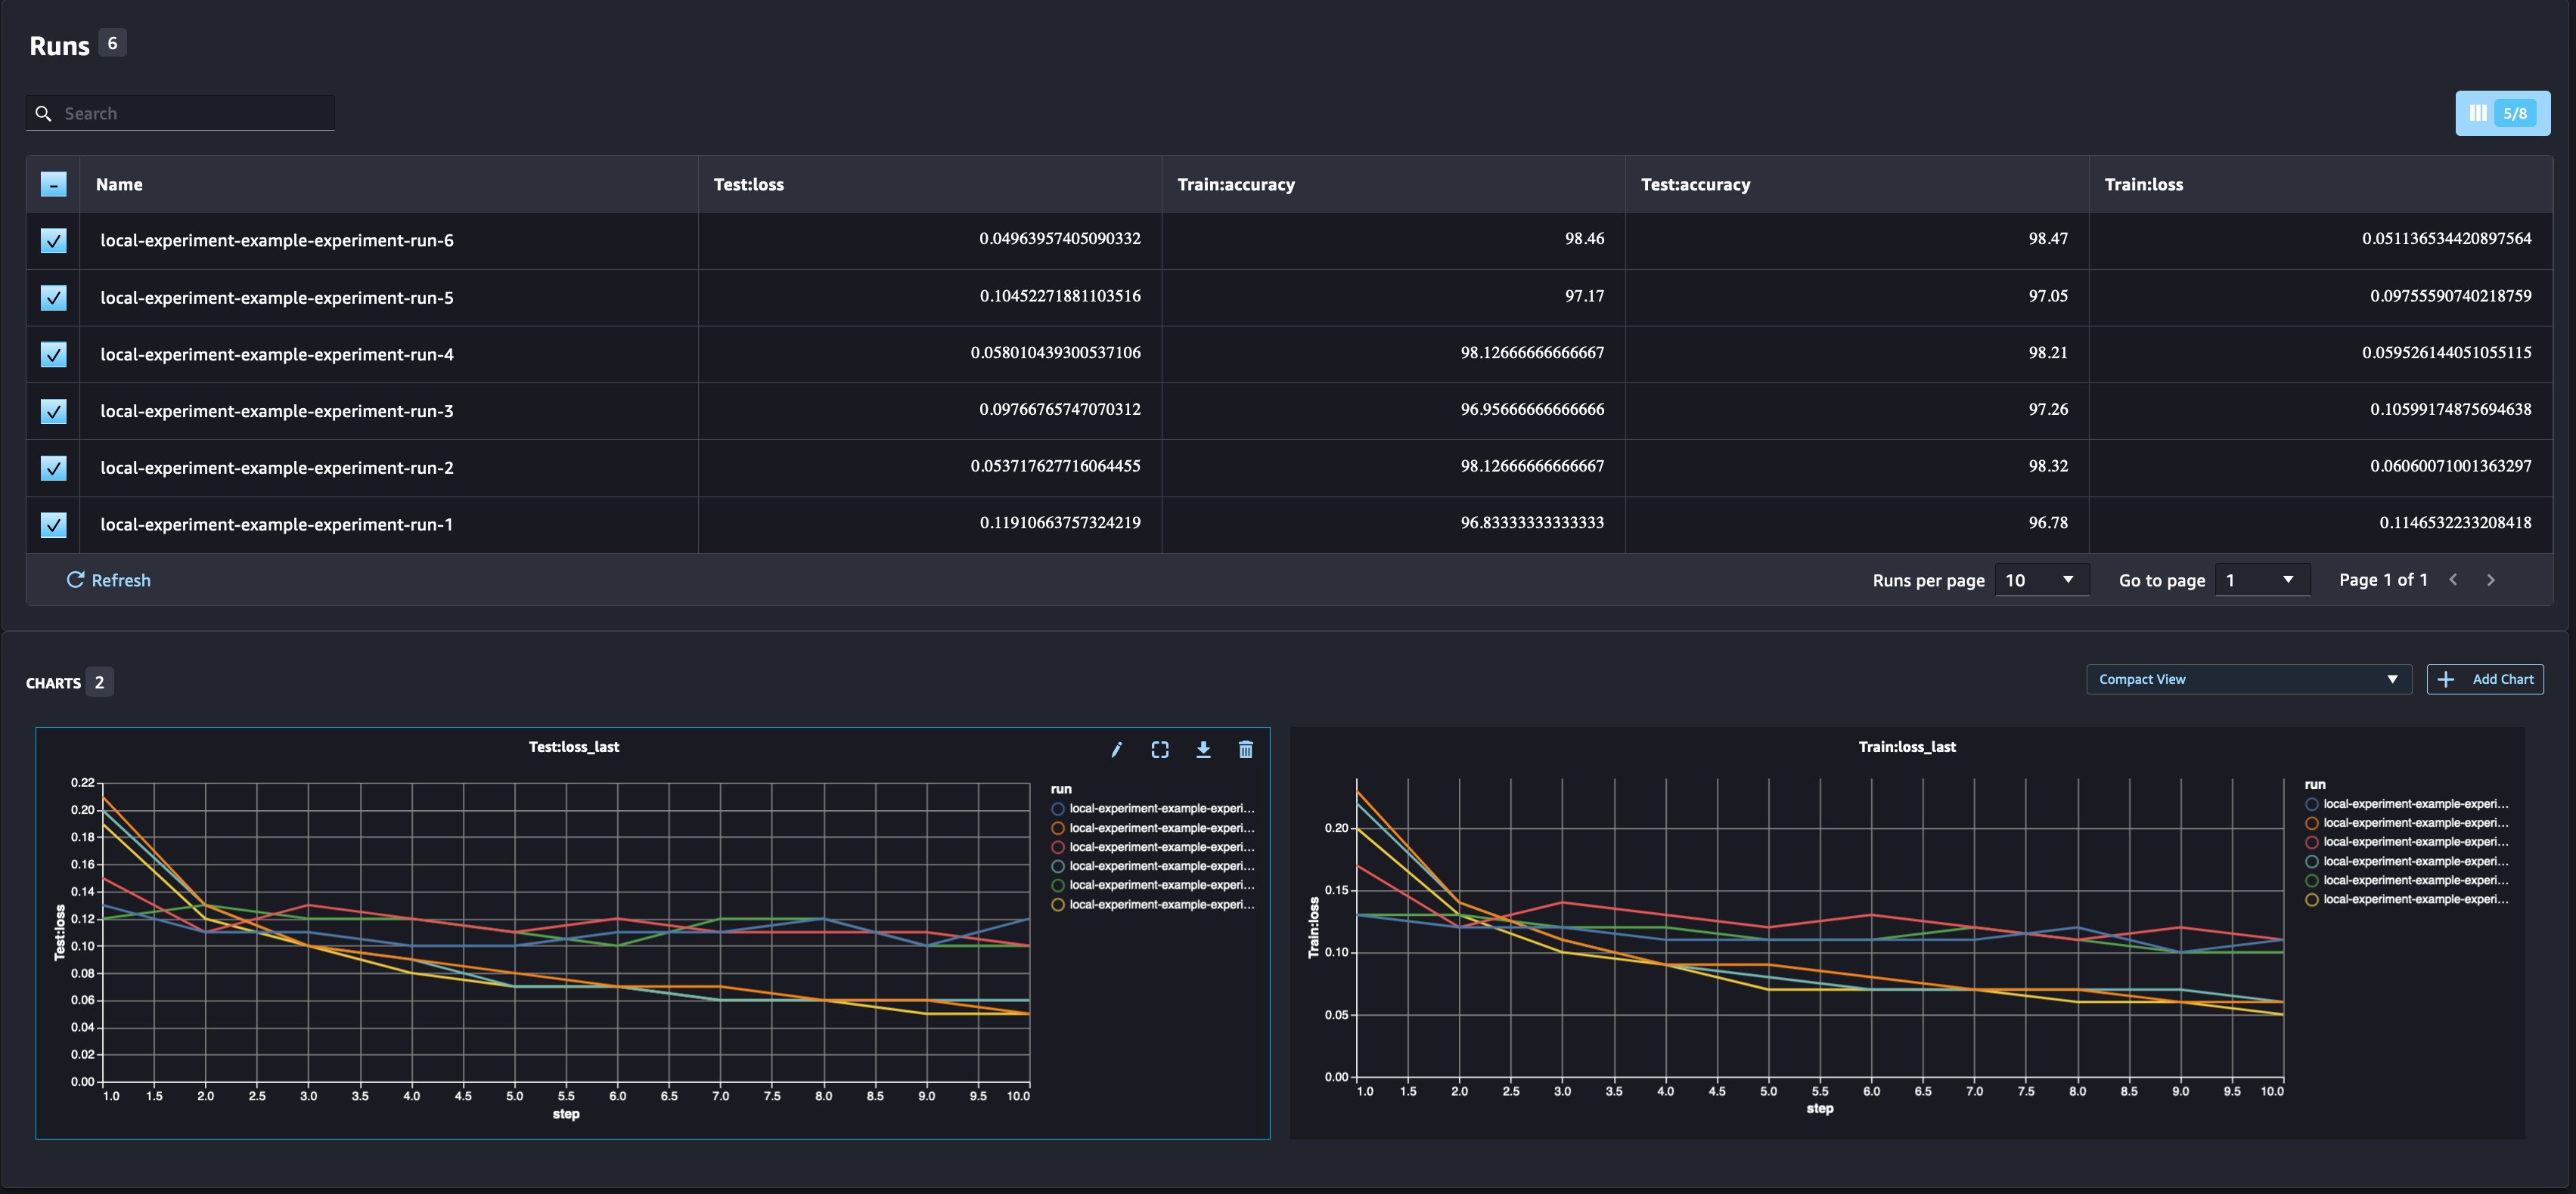Expand the Compact View dropdown
This screenshot has width=2576, height=1194.
[2248, 679]
